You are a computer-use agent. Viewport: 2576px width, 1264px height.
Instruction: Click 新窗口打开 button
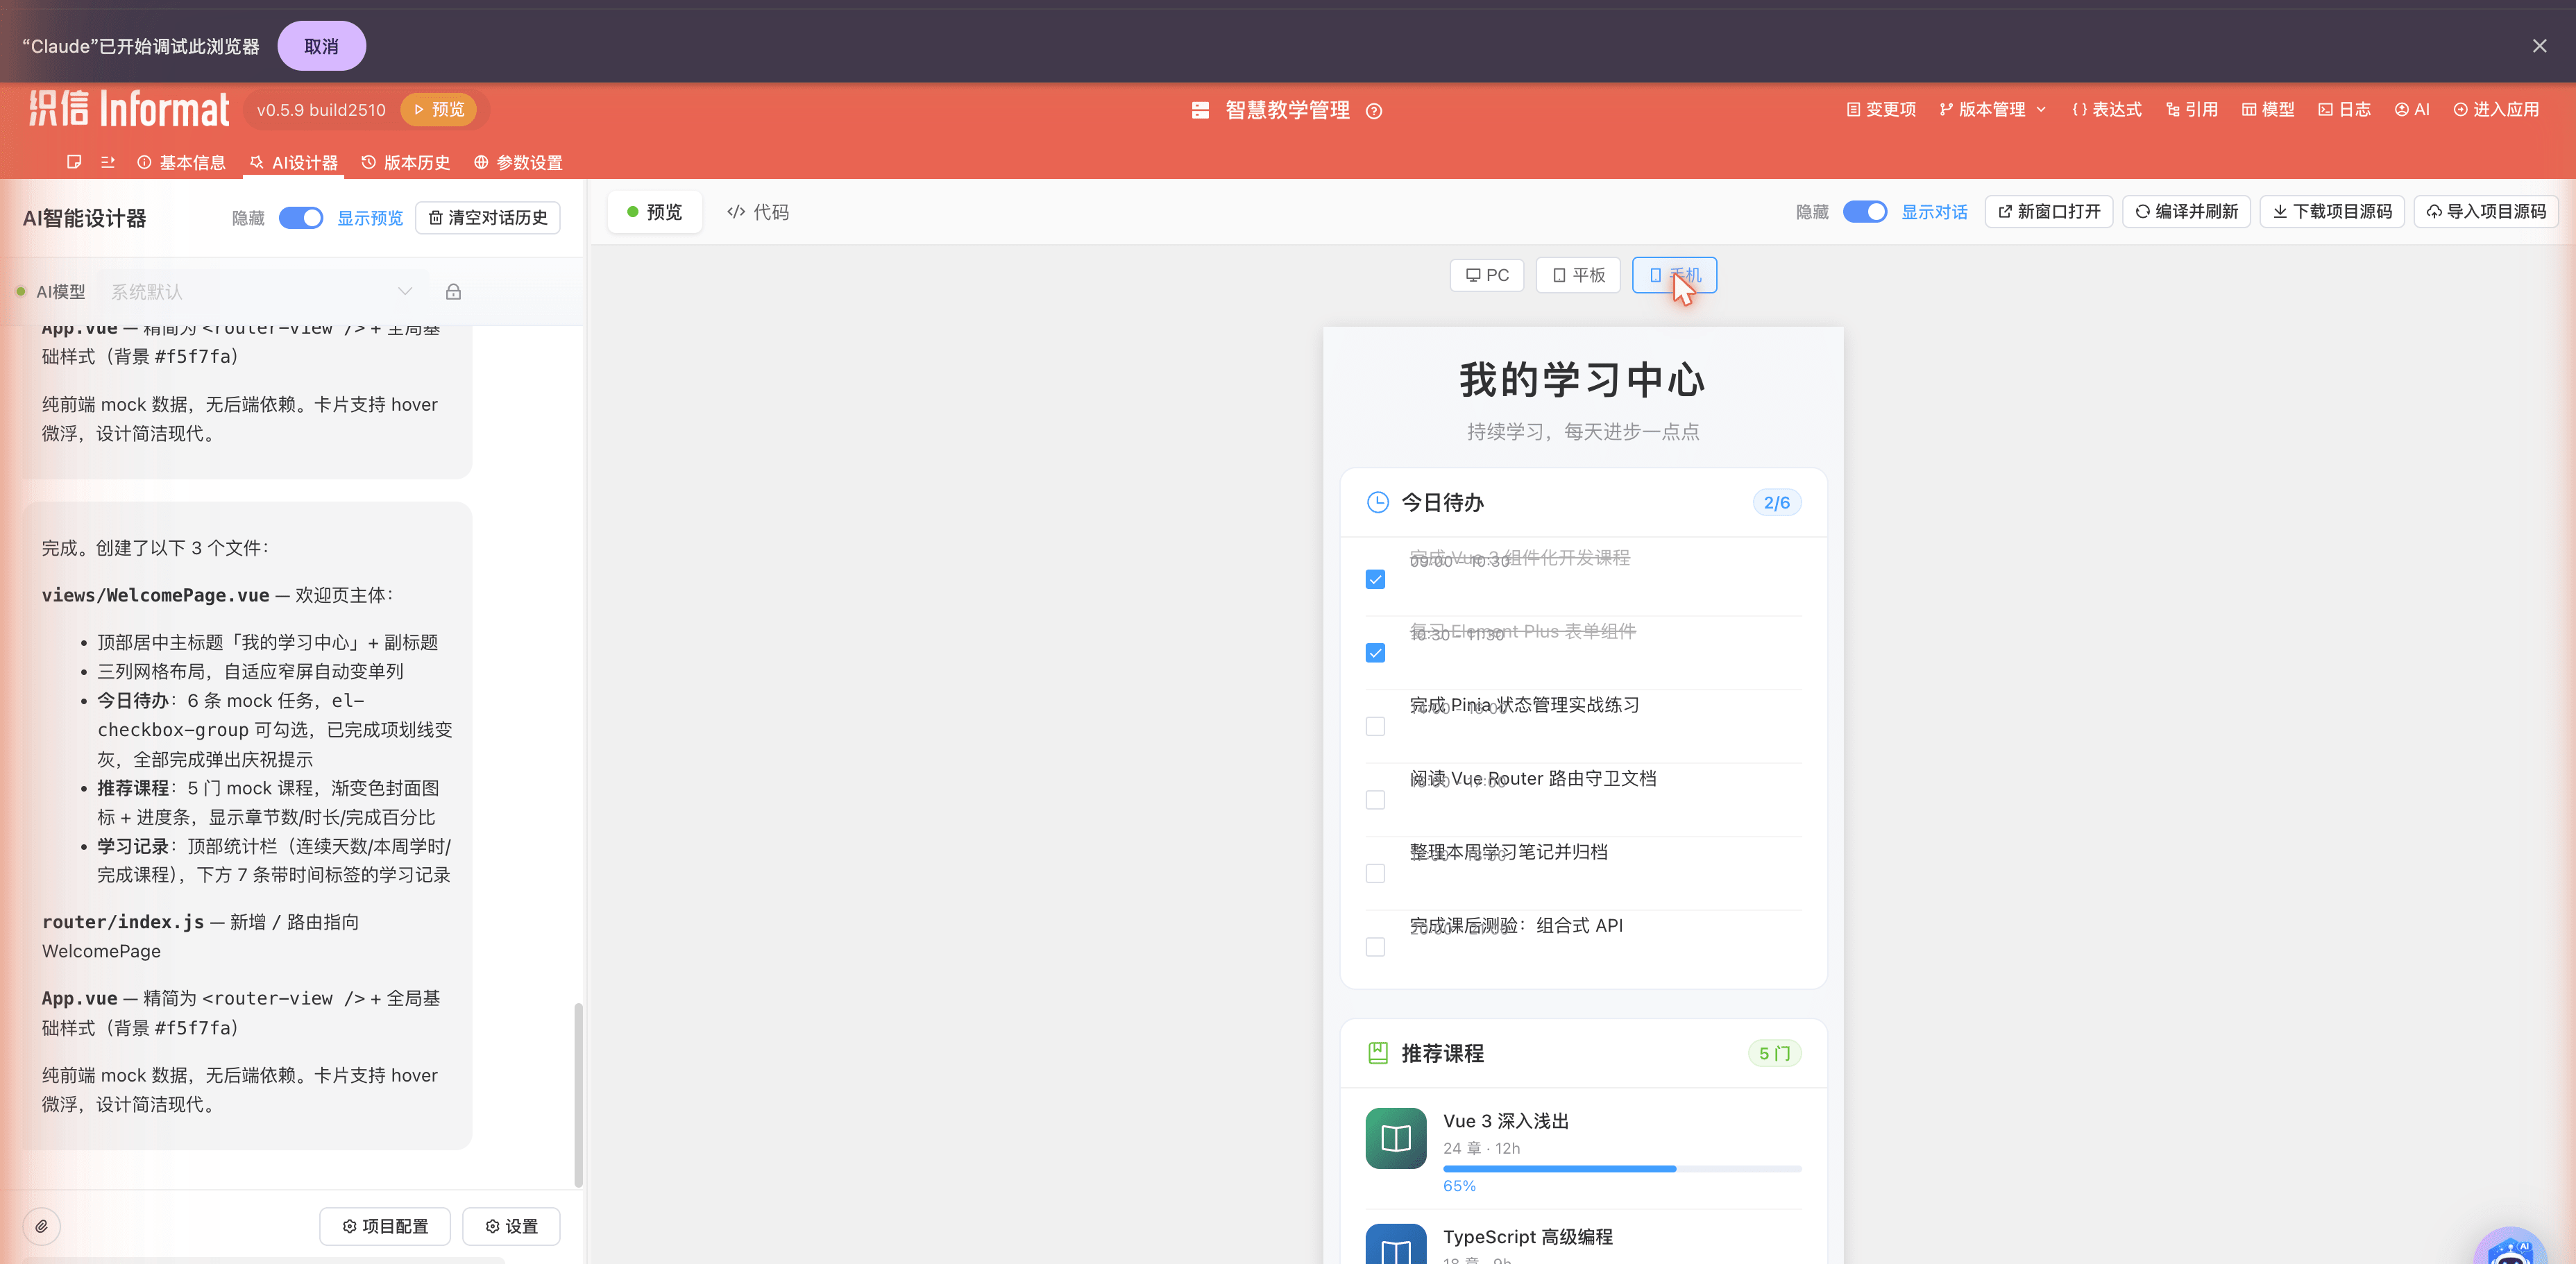point(2048,212)
